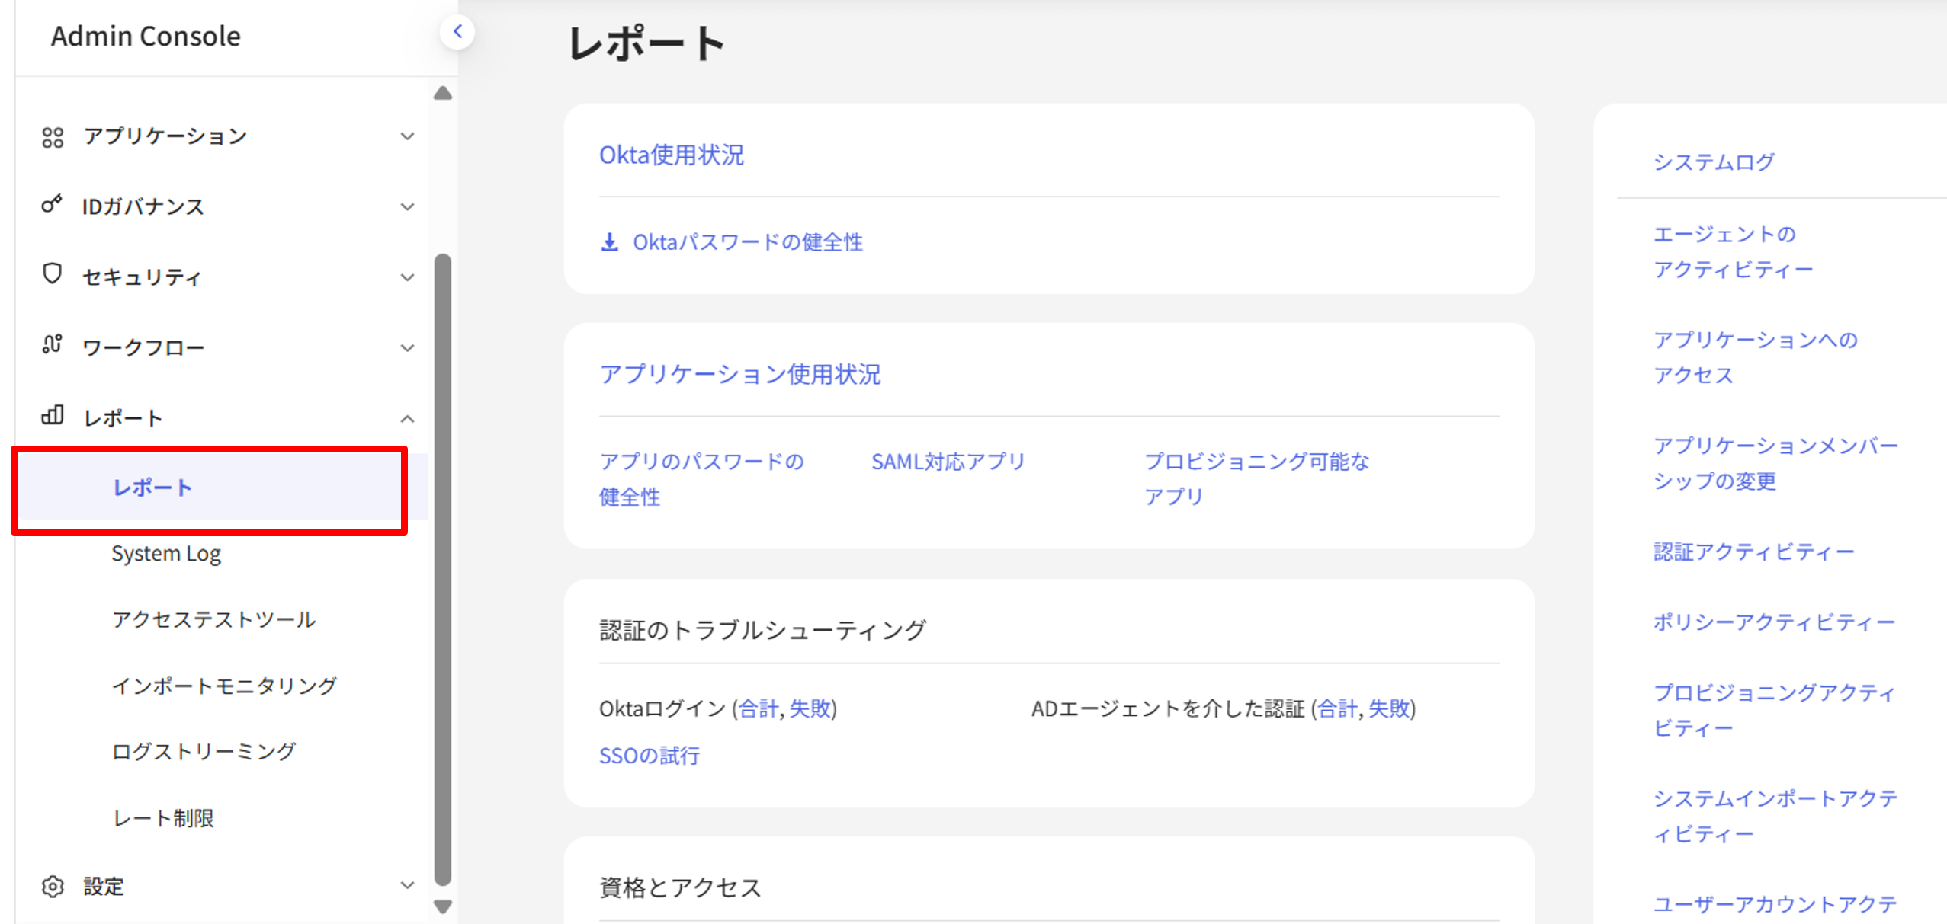Open the System Log menu item
The height and width of the screenshot is (924, 1947).
click(166, 554)
